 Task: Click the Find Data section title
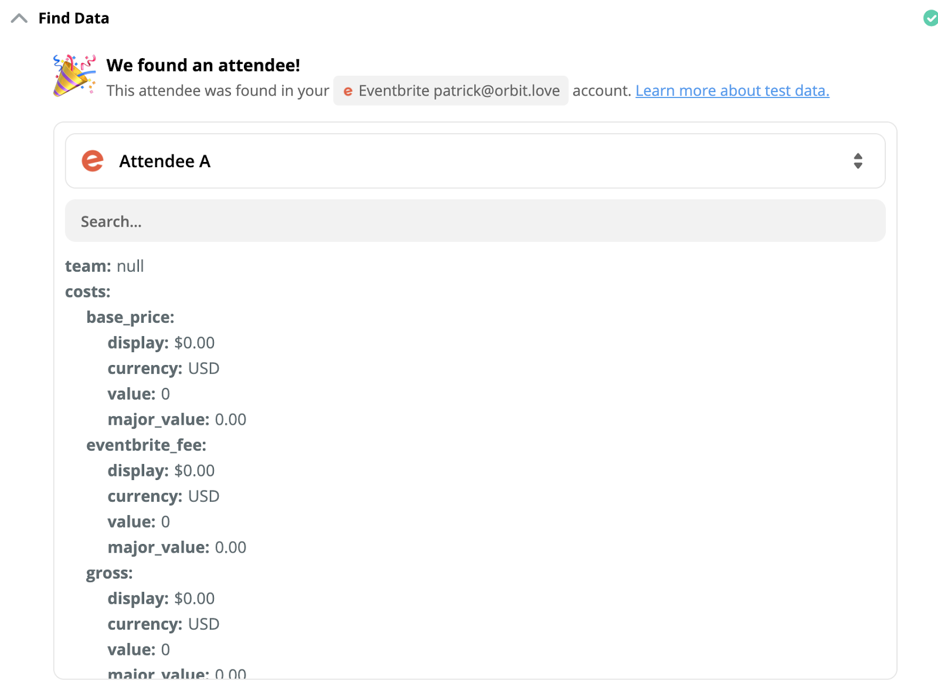click(74, 18)
